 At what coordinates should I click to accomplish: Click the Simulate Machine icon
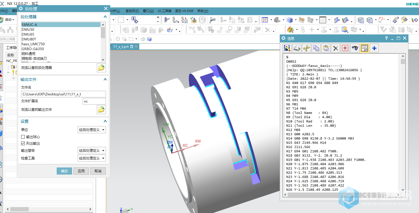[212, 20]
